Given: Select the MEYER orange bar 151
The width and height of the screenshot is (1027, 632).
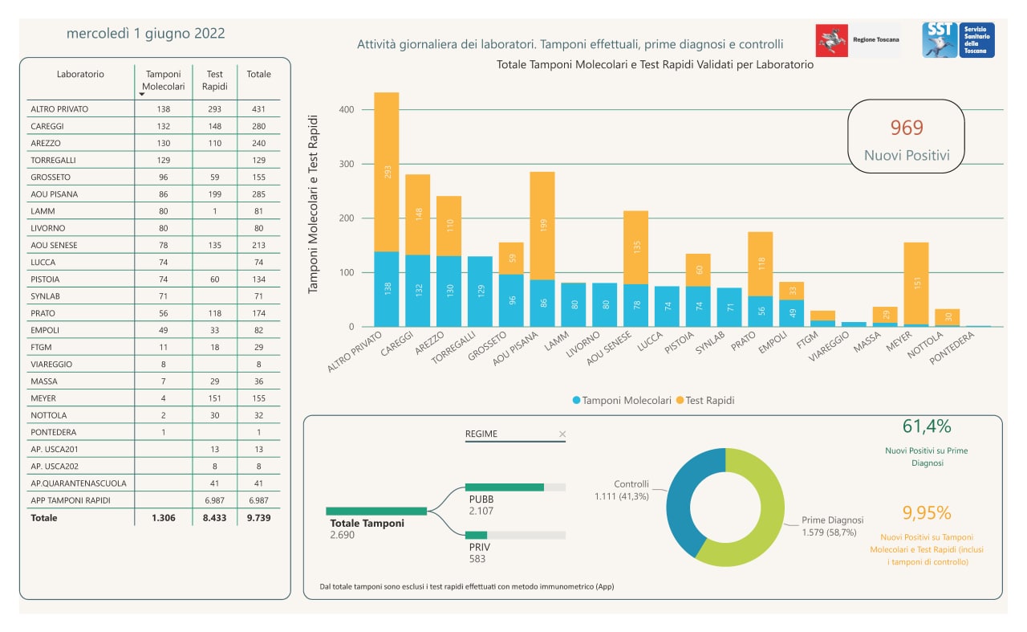Looking at the screenshot, I should [915, 283].
